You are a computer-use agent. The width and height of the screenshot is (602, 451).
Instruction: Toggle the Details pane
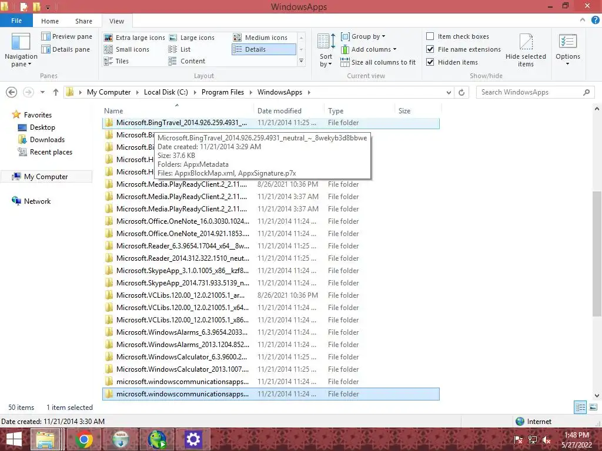click(x=66, y=49)
